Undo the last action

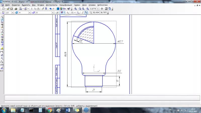[51, 9]
